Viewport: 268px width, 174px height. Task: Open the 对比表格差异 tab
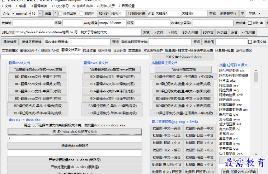[153, 50]
